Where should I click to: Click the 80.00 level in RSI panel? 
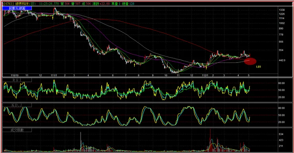[282, 83]
